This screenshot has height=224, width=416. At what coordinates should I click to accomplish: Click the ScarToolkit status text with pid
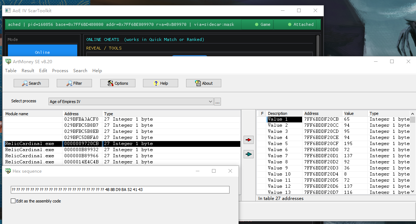click(x=121, y=24)
